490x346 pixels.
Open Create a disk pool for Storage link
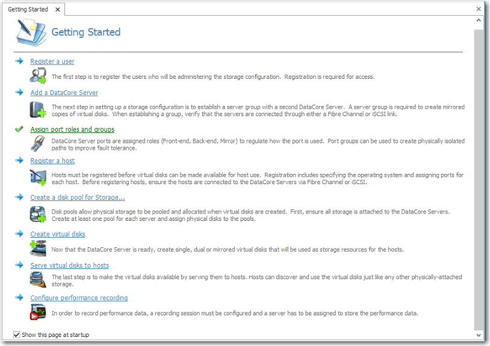[78, 197]
